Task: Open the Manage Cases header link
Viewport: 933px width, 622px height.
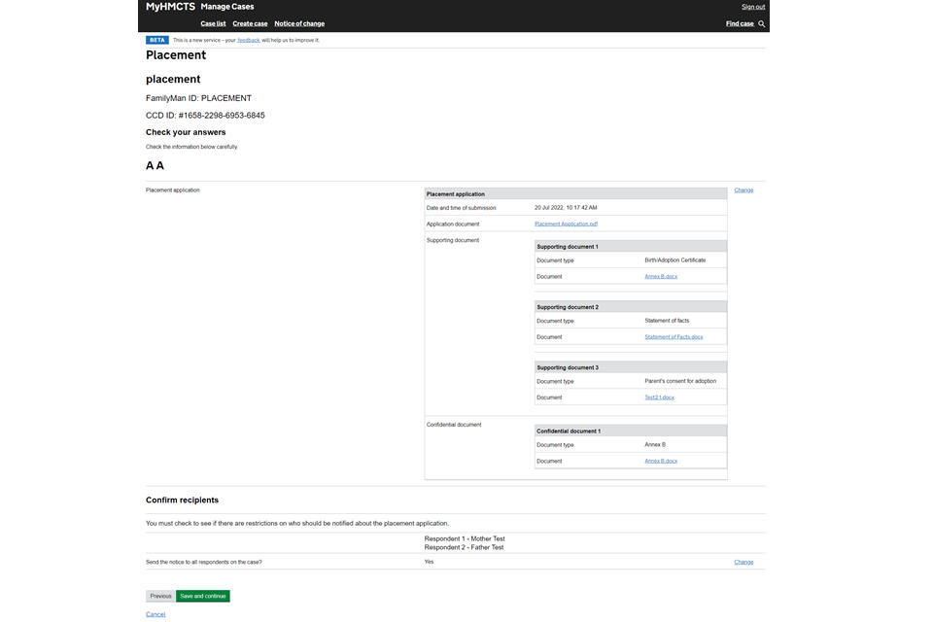Action: coord(227,7)
